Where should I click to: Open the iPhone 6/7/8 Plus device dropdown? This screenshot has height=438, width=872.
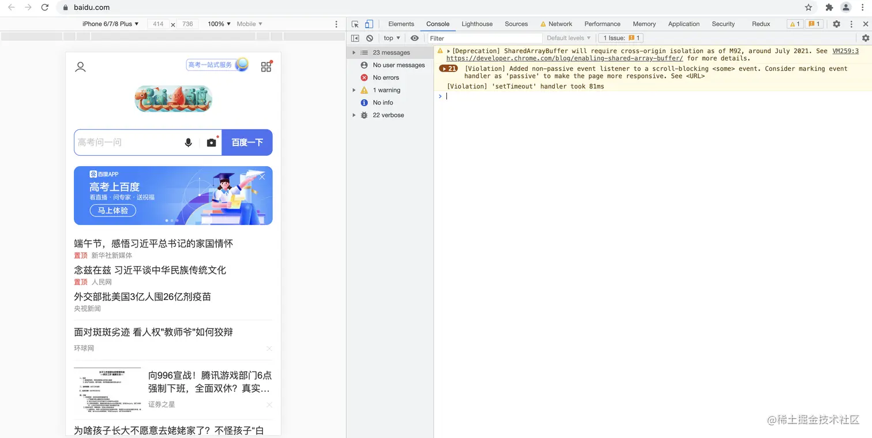(111, 24)
